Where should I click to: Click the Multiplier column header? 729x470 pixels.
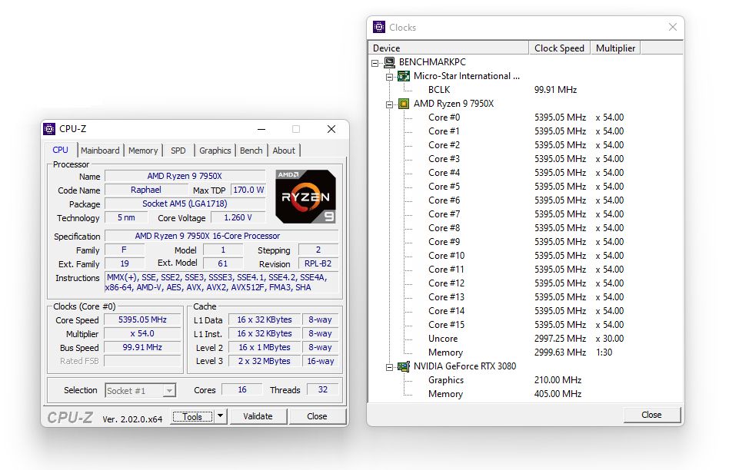615,48
